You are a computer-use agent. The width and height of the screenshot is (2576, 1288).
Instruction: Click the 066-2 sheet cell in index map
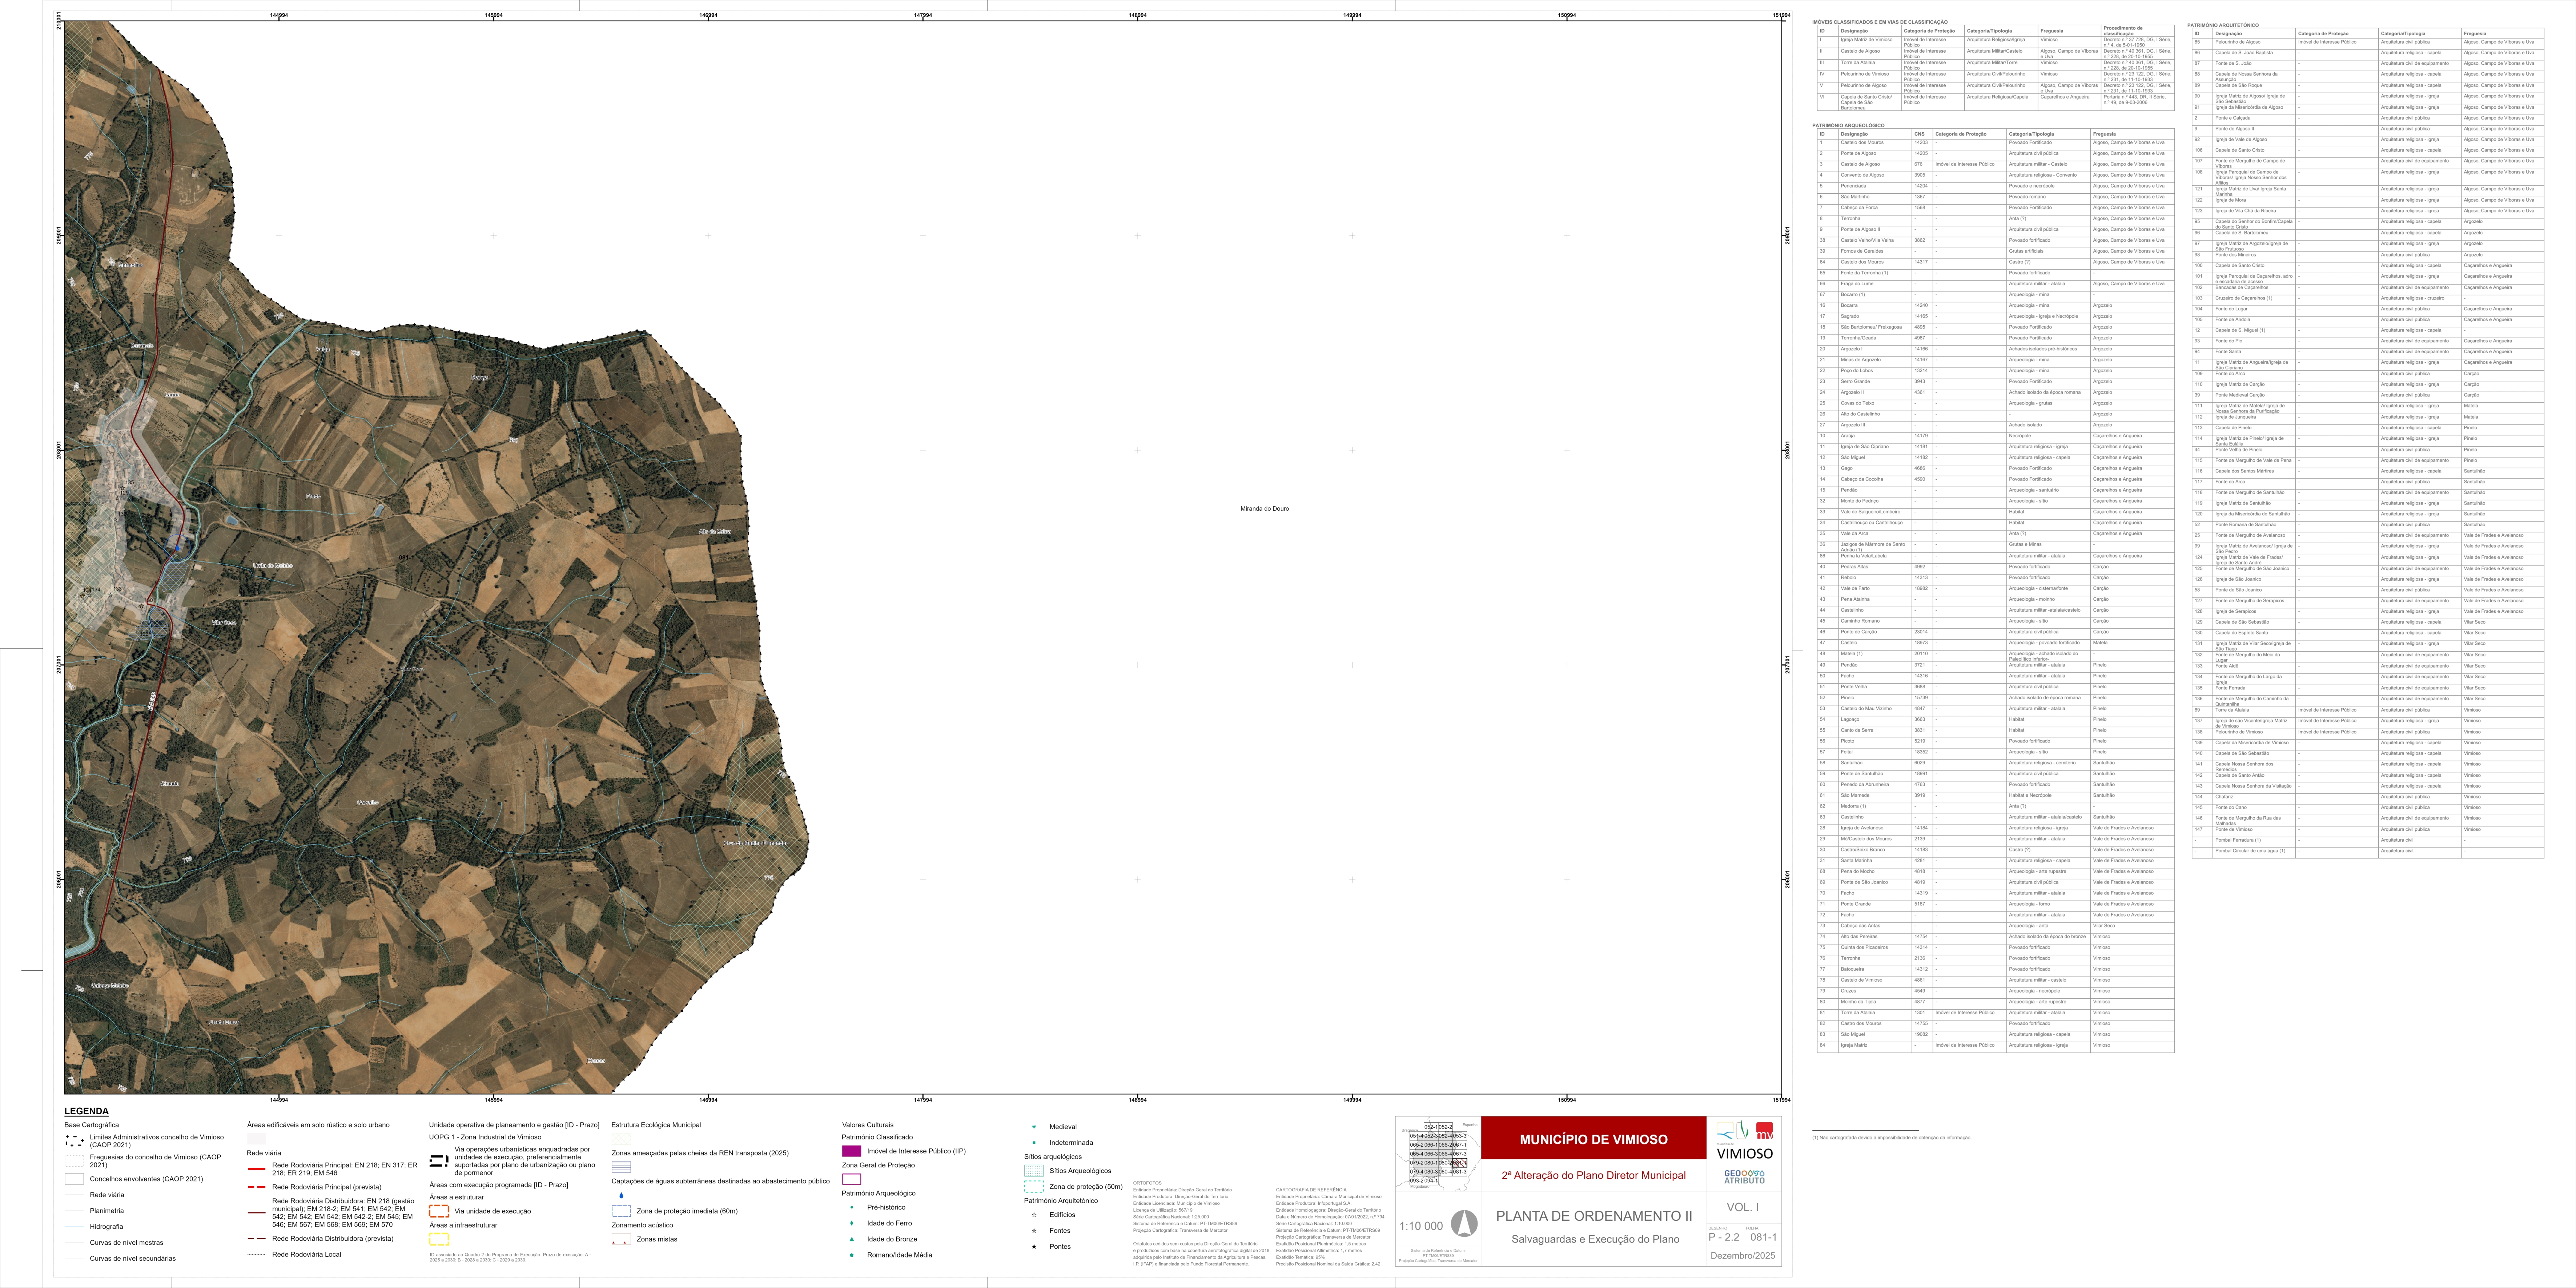1445,1145
